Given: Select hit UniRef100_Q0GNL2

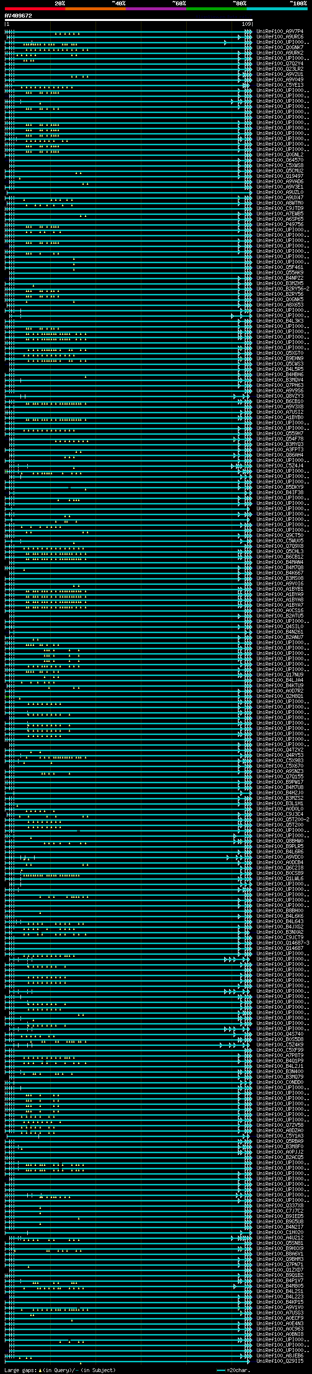Looking at the screenshot, I should pos(280,155).
